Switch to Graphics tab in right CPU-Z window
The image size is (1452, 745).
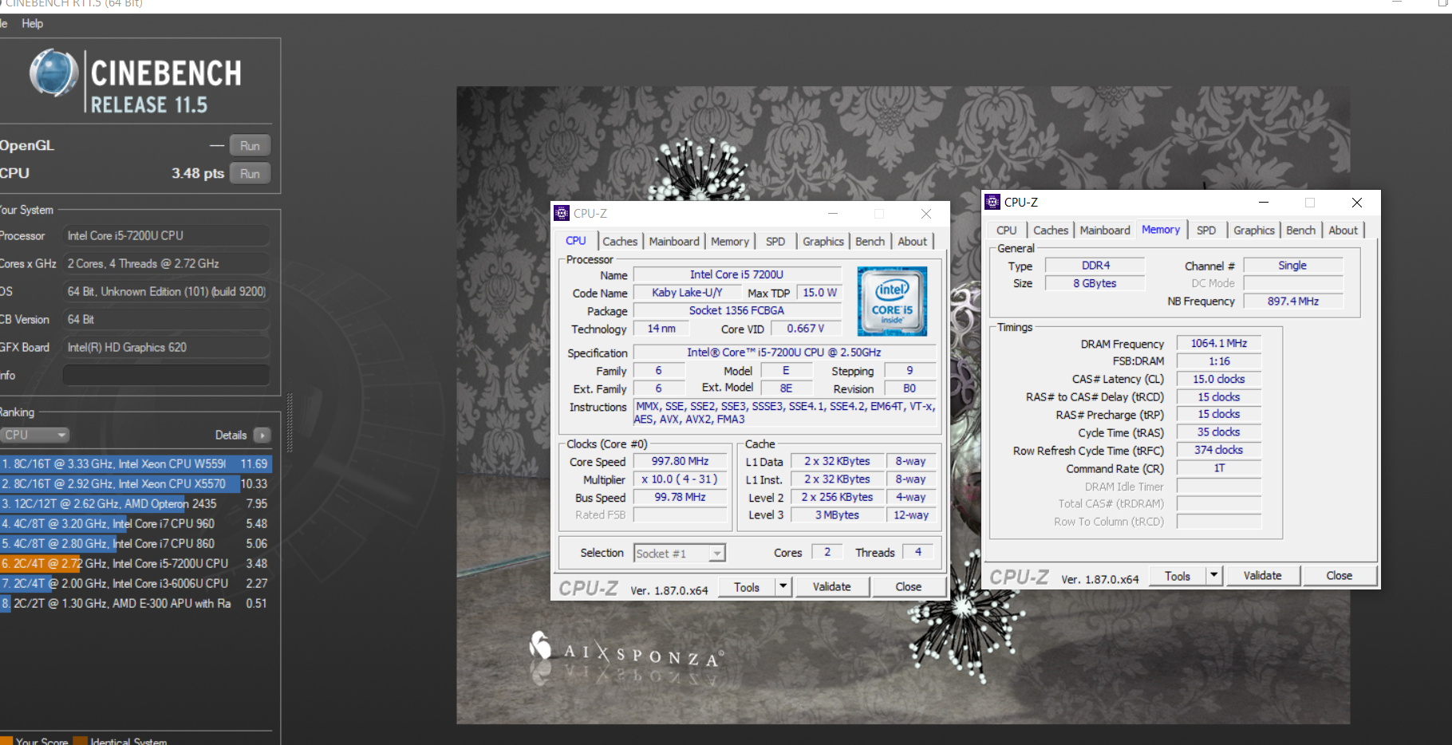(x=1254, y=231)
